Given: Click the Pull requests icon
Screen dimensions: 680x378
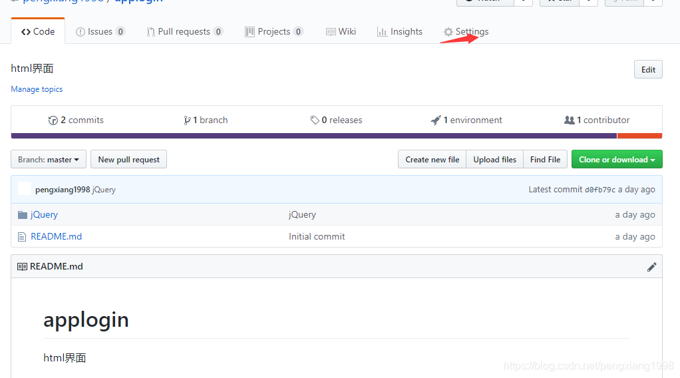Looking at the screenshot, I should tap(150, 32).
